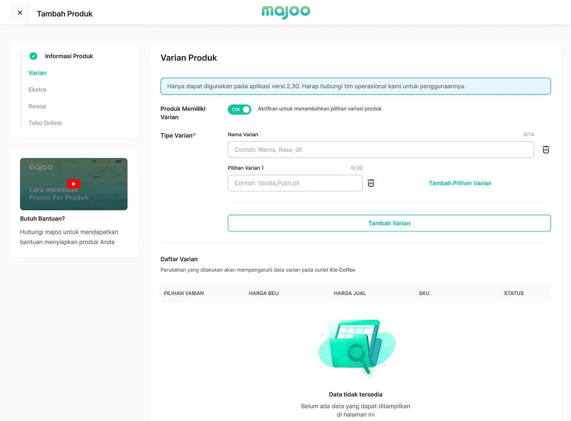Viewport: 571px width, 421px height.
Task: Click the green checkmark next to Informasi Produk
Action: coord(34,56)
